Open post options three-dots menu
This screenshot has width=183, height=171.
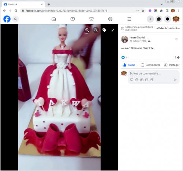coord(176,39)
